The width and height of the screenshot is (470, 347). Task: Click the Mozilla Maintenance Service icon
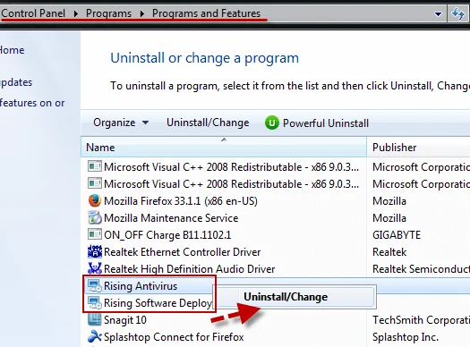94,217
